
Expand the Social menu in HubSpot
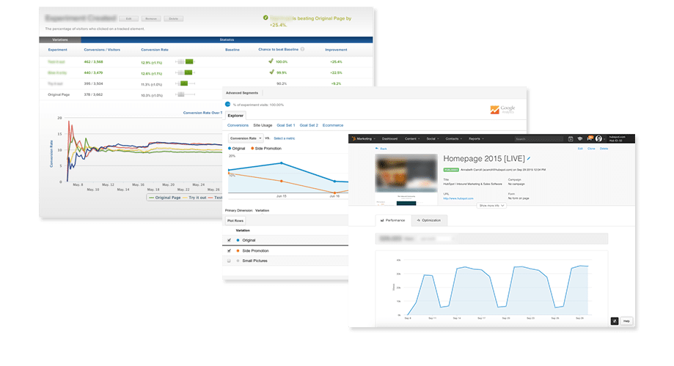click(433, 139)
